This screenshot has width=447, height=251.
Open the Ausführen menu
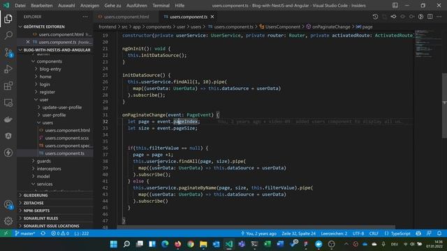tap(137, 6)
